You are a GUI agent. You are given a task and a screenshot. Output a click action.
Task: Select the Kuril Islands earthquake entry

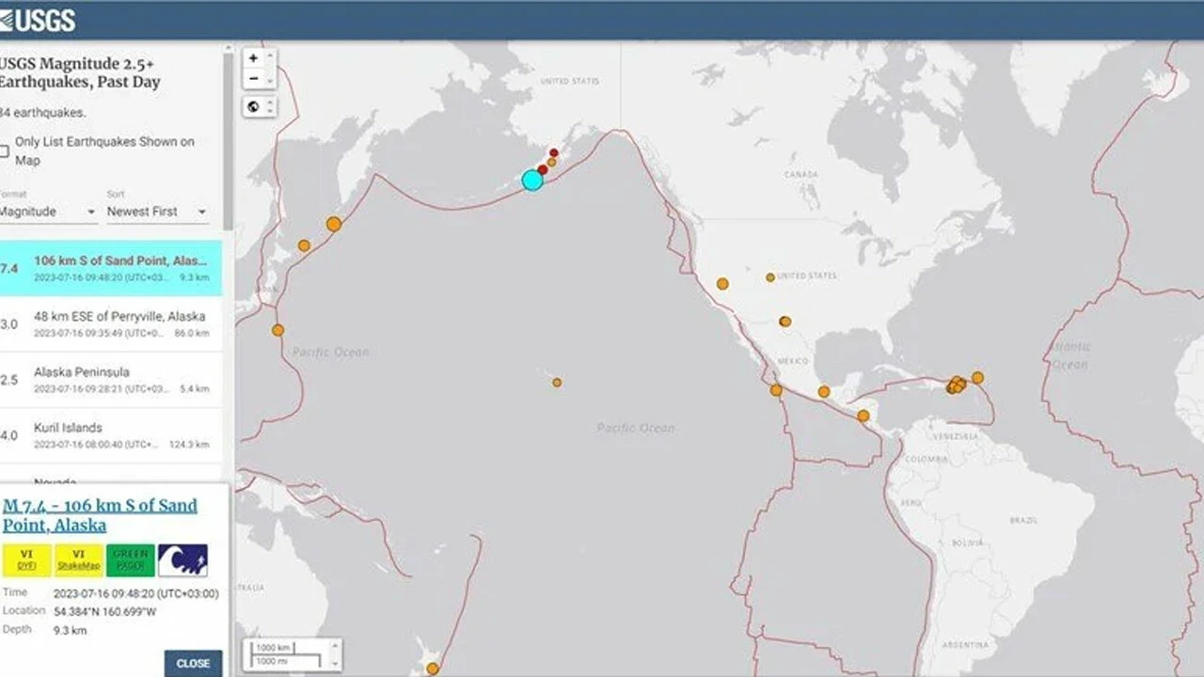(x=111, y=434)
